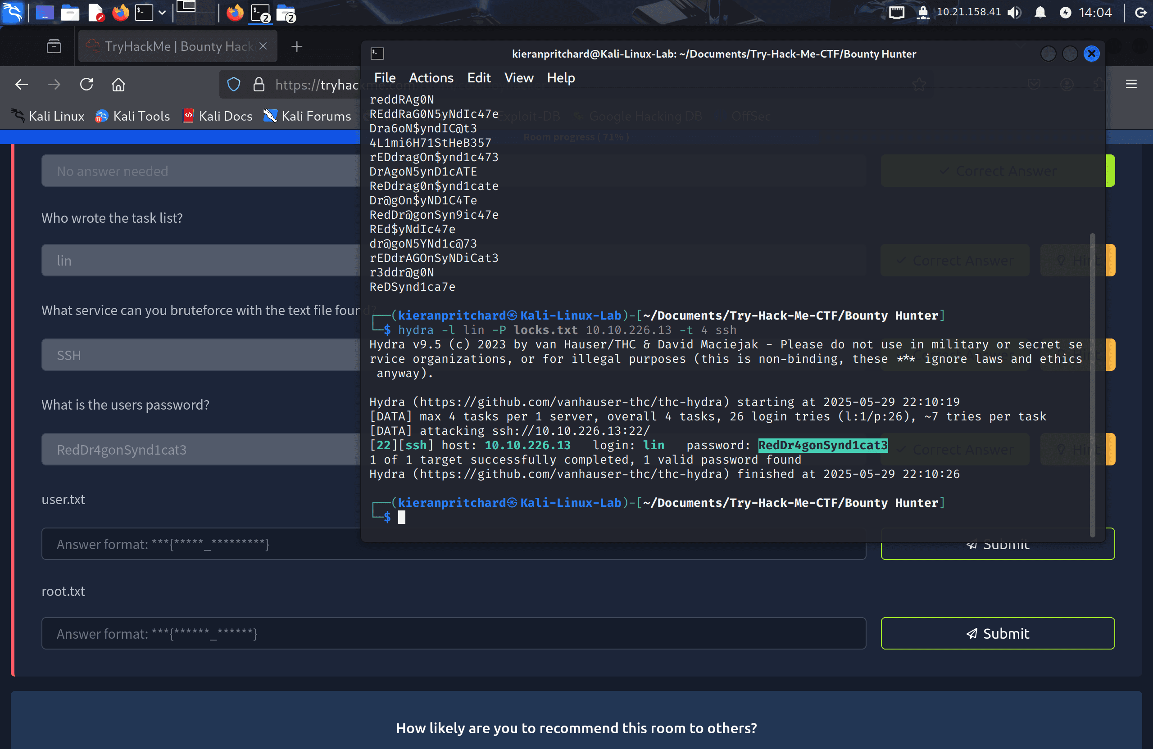Select the TryHackMe Bounty Hacker tab
Viewport: 1153px width, 749px height.
pos(178,46)
